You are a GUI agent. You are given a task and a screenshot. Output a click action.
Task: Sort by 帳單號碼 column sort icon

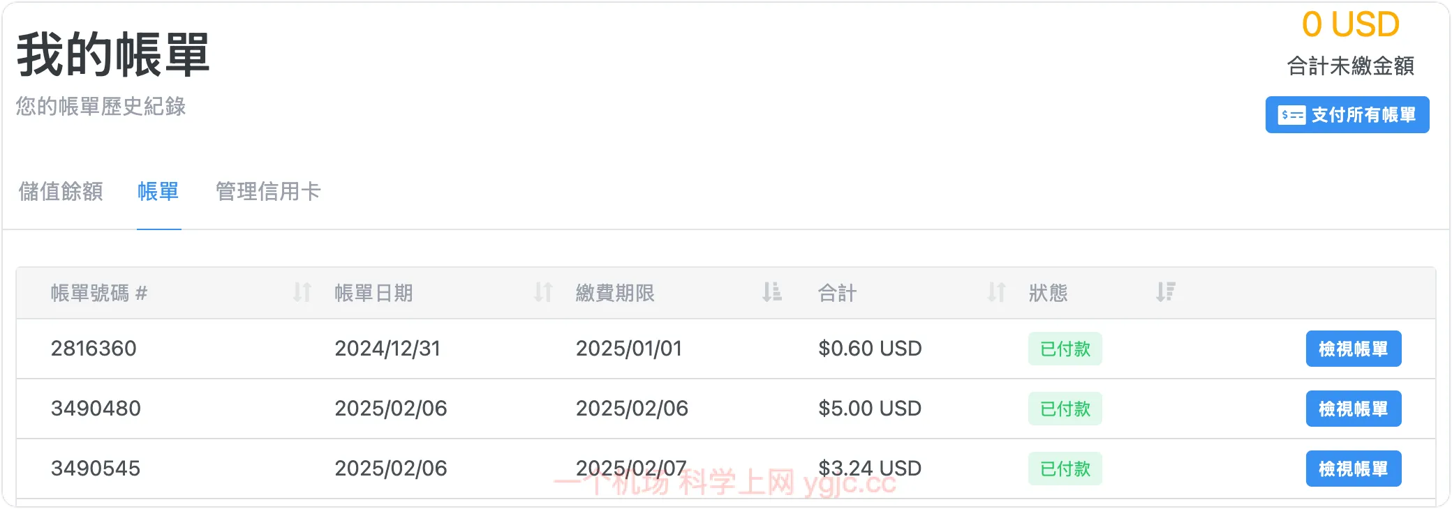(302, 292)
